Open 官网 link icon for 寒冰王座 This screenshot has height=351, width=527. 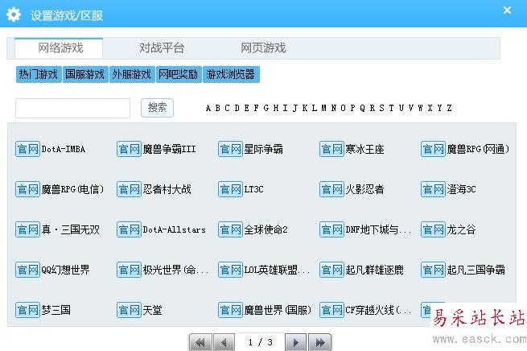(332, 149)
